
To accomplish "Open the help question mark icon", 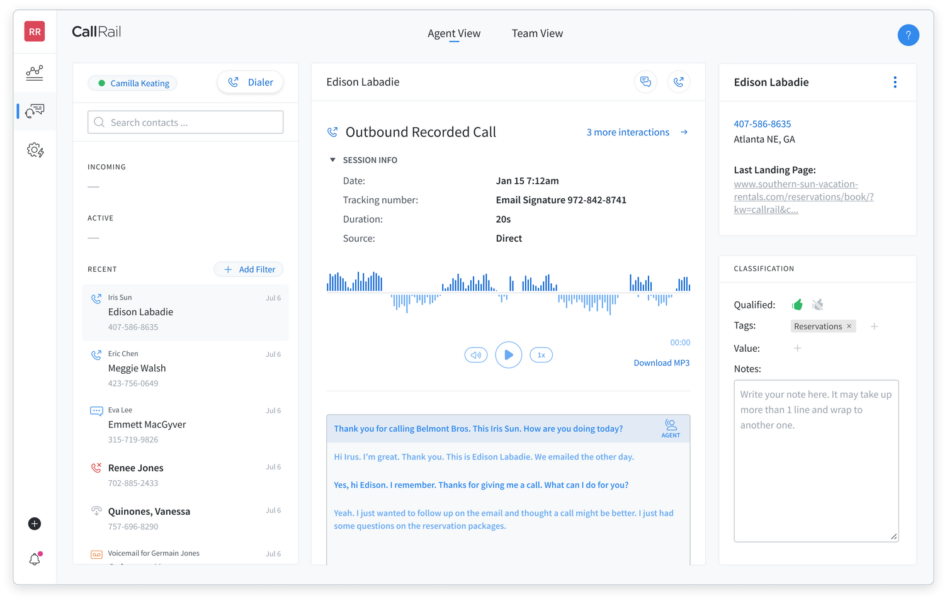I will point(909,35).
